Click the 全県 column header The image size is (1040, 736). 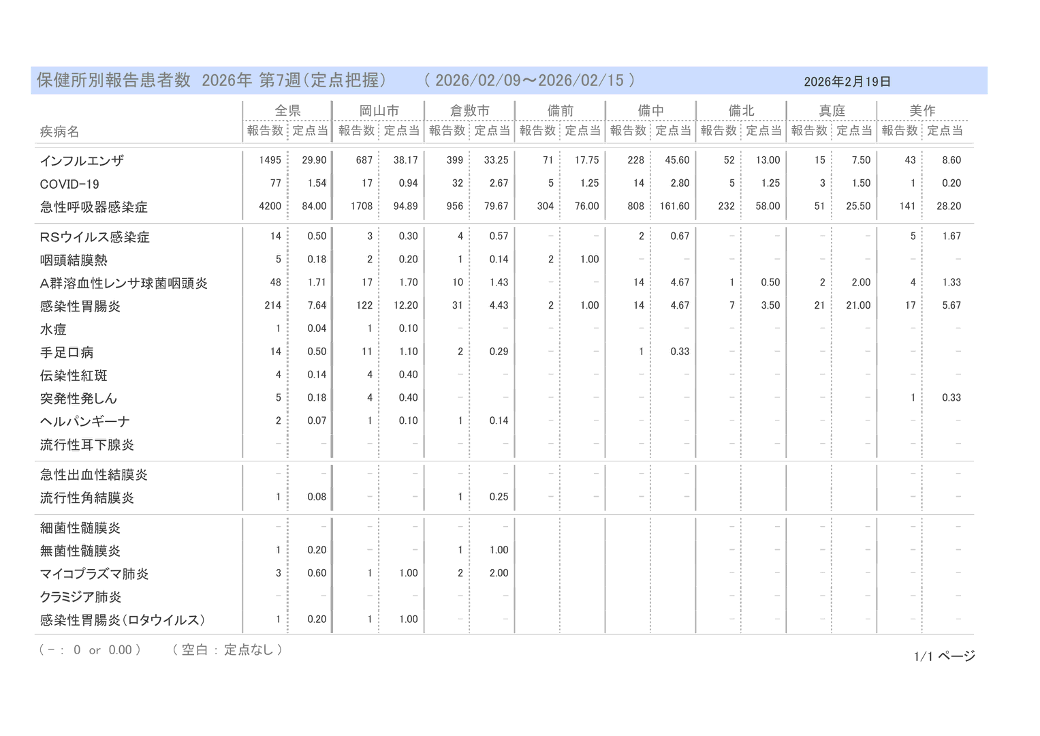point(287,110)
